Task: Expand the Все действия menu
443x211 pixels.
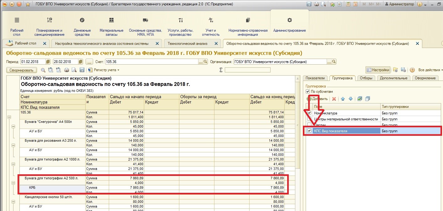Action: tap(430, 70)
